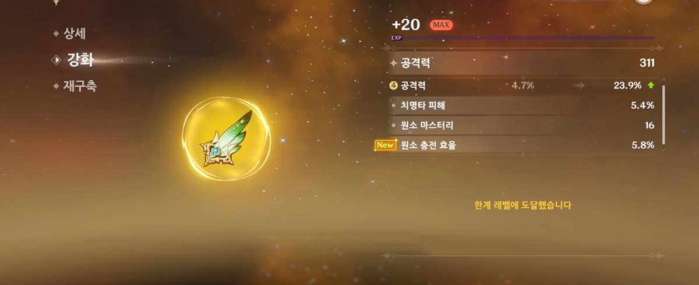Click the 한계 레벨에 도달했습니다 message
Viewport: 699px width, 285px height.
523,205
